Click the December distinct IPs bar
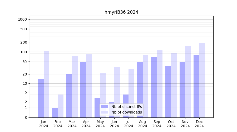Image resolution: width=237 pixels, height=132 pixels. pos(196,86)
